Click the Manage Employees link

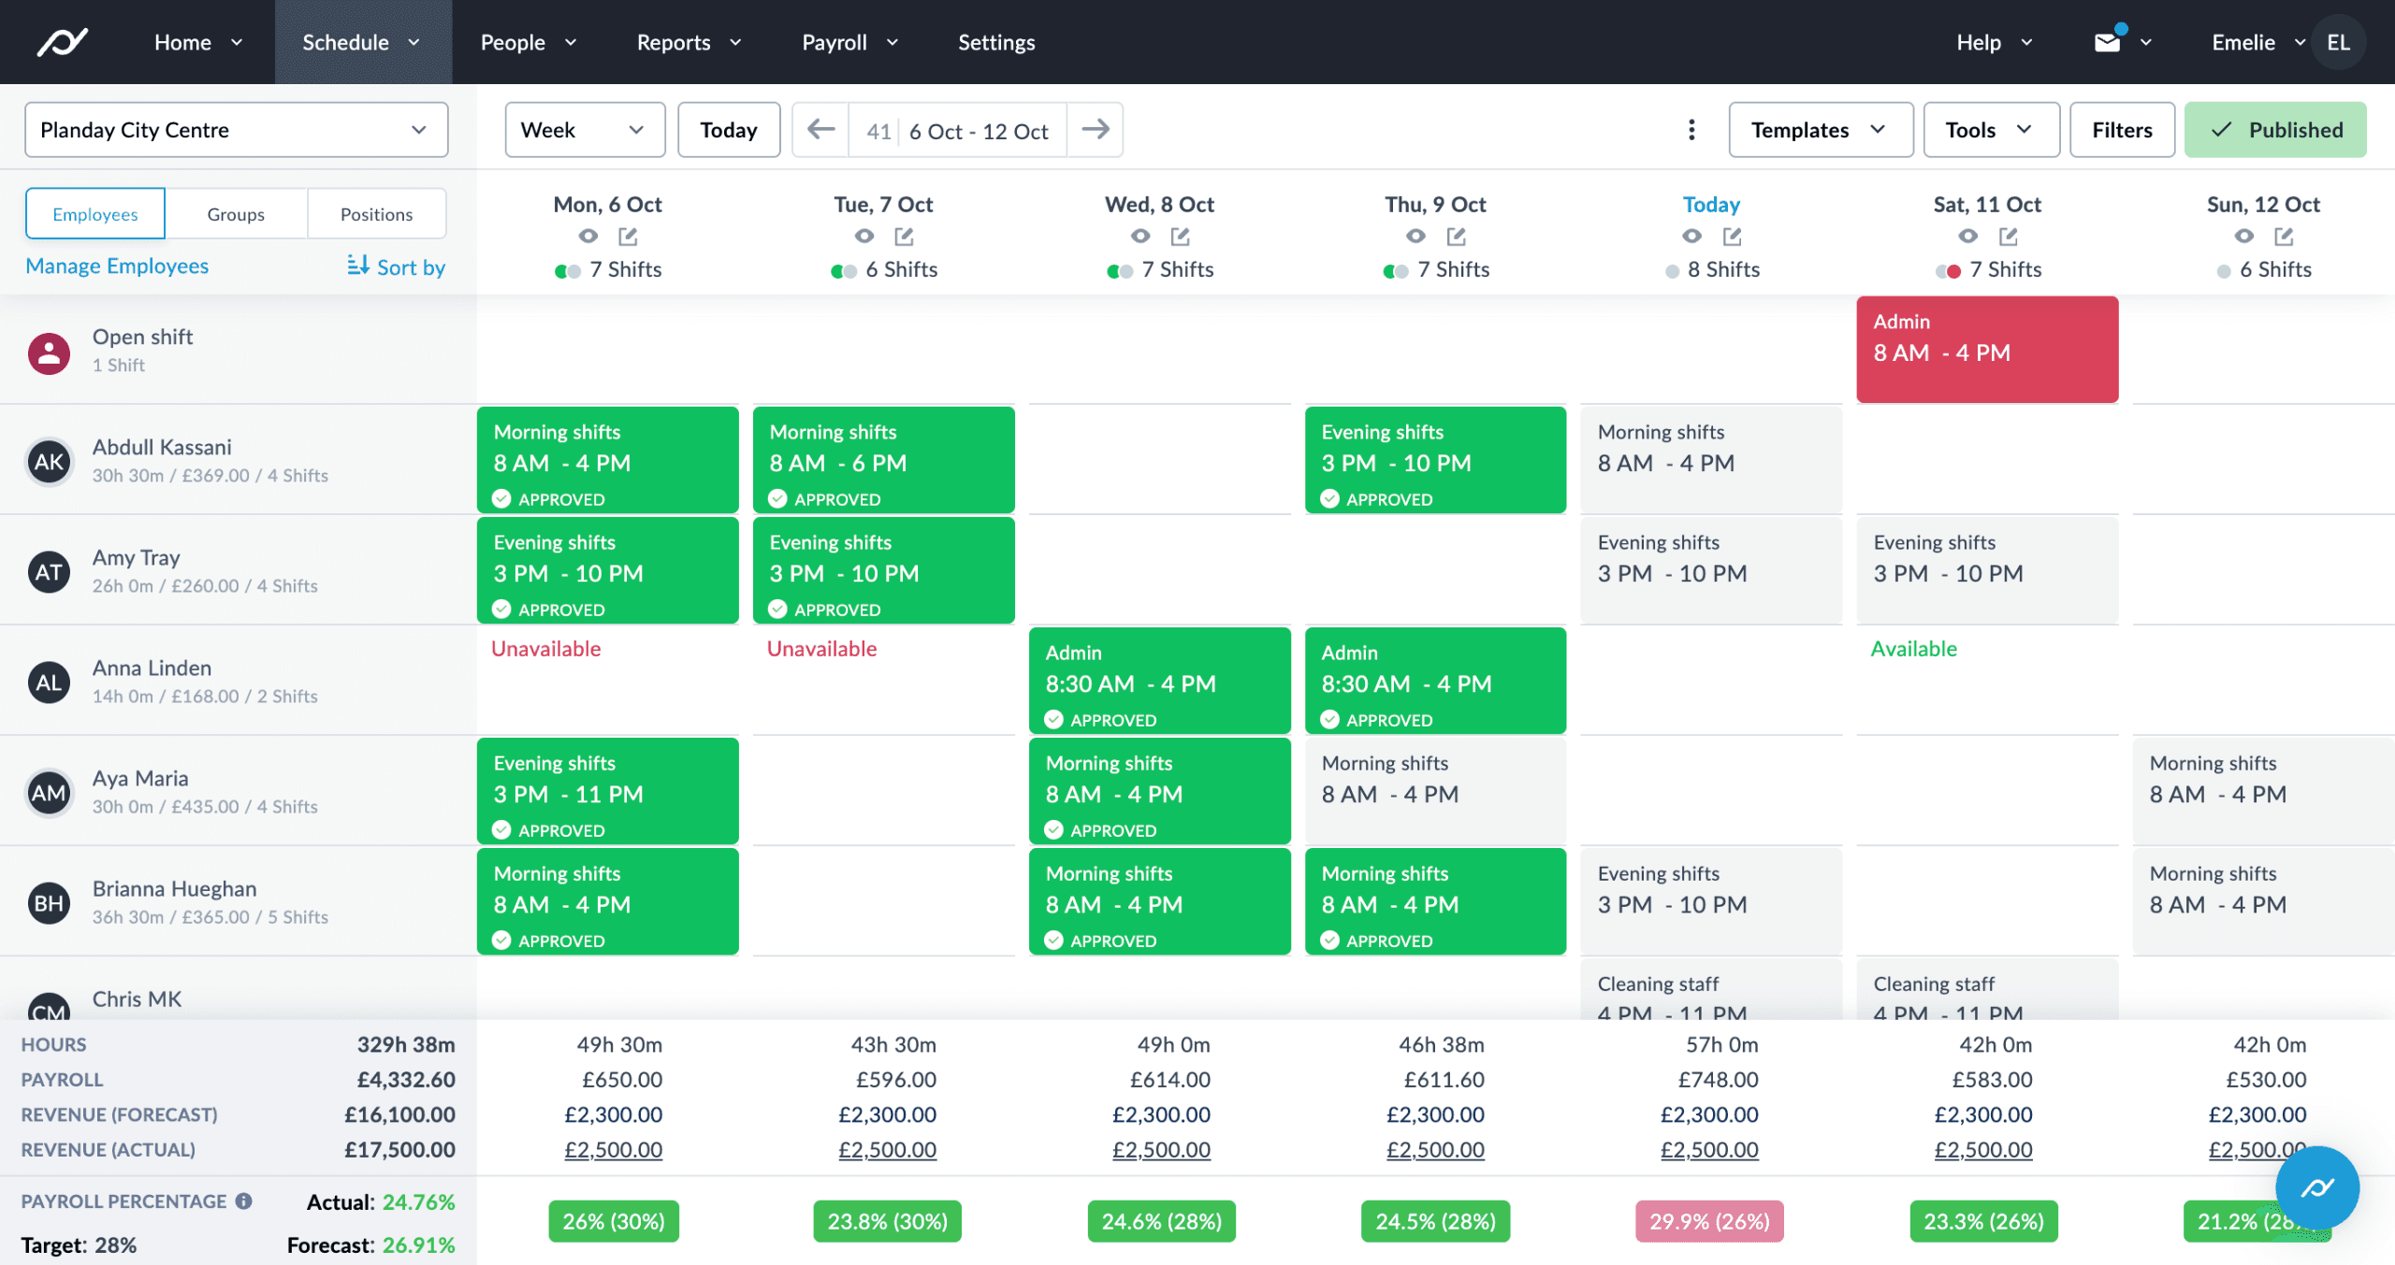pyautogui.click(x=117, y=266)
